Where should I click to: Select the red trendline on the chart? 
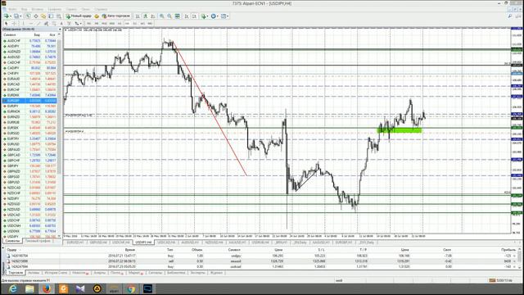point(210,109)
